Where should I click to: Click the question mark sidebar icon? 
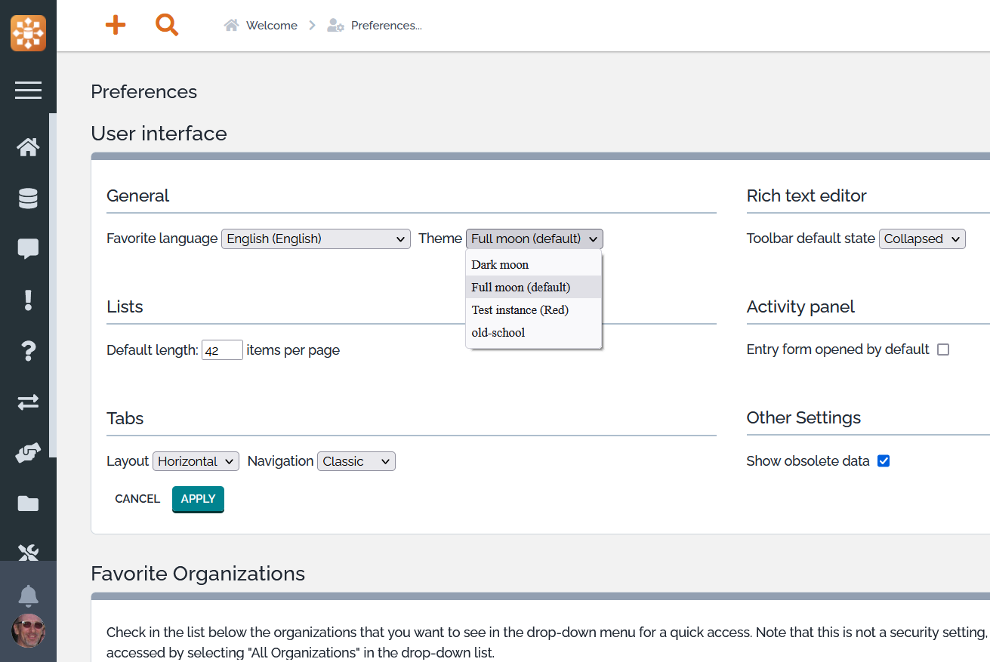(28, 351)
